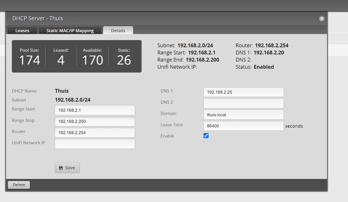Click the empty DNS 2 field
Image resolution: width=348 pixels, height=202 pixels.
tap(244, 103)
